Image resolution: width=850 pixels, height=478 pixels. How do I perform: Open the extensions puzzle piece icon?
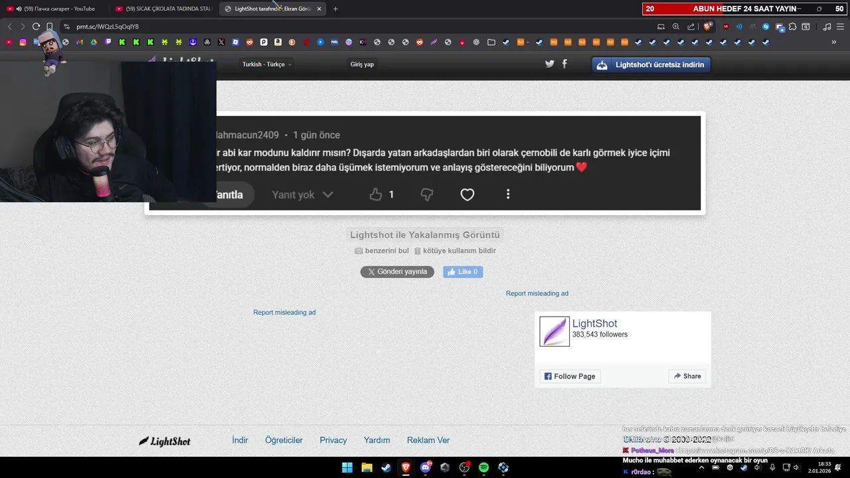(x=792, y=27)
